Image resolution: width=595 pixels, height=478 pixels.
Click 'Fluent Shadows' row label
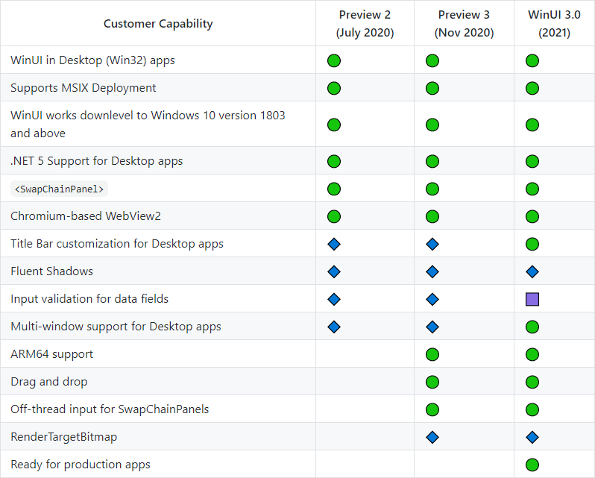[51, 271]
